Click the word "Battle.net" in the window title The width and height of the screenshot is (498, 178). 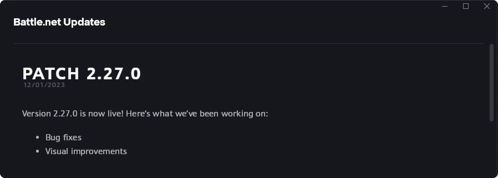pos(37,22)
